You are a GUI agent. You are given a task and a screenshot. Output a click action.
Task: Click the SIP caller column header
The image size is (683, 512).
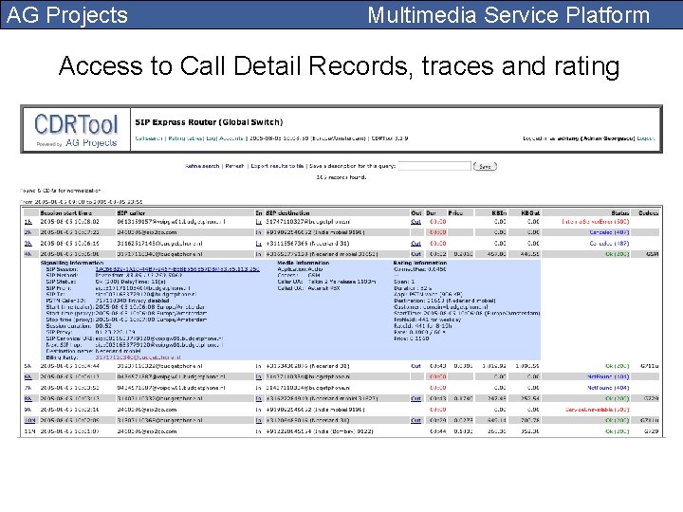point(131,213)
